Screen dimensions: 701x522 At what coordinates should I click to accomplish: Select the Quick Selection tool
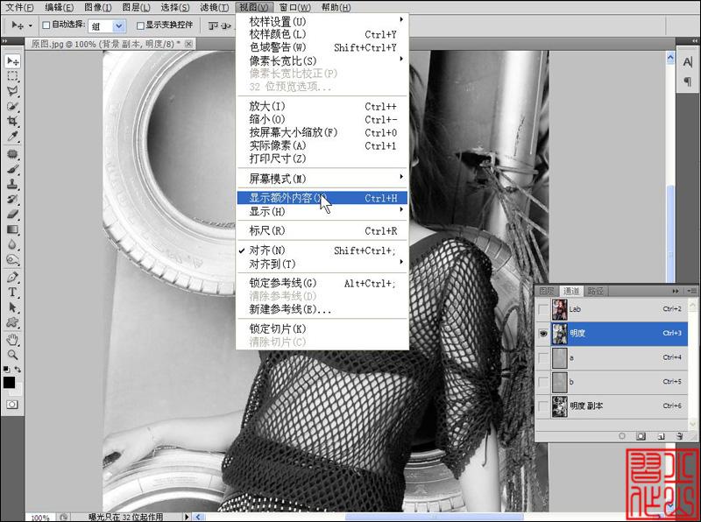point(12,106)
